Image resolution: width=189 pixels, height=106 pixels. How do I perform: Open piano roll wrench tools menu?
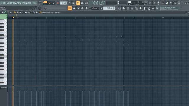coord(3,12)
